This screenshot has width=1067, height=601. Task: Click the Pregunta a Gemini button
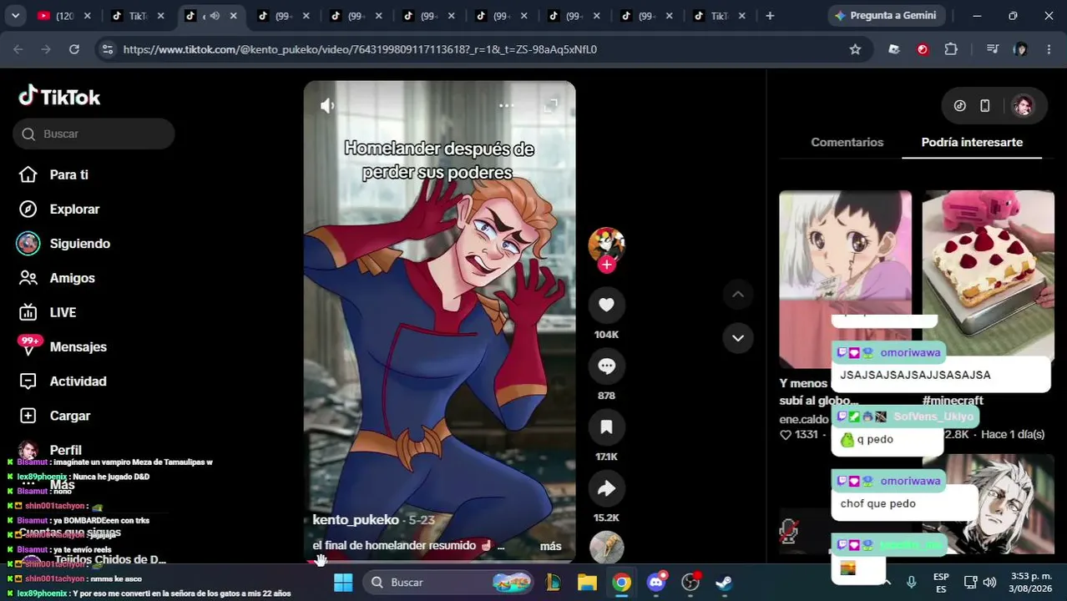(x=885, y=15)
